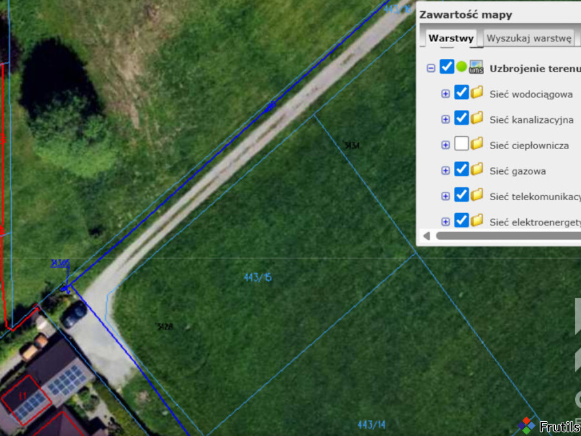Expand the Sieć gazowa layer

click(445, 171)
